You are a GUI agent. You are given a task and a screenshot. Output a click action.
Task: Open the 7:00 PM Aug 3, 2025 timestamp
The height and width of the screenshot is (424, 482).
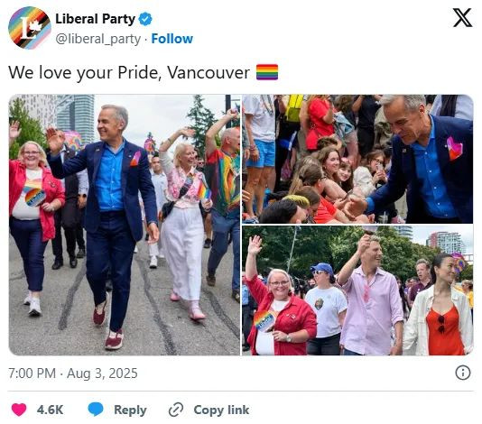point(73,373)
